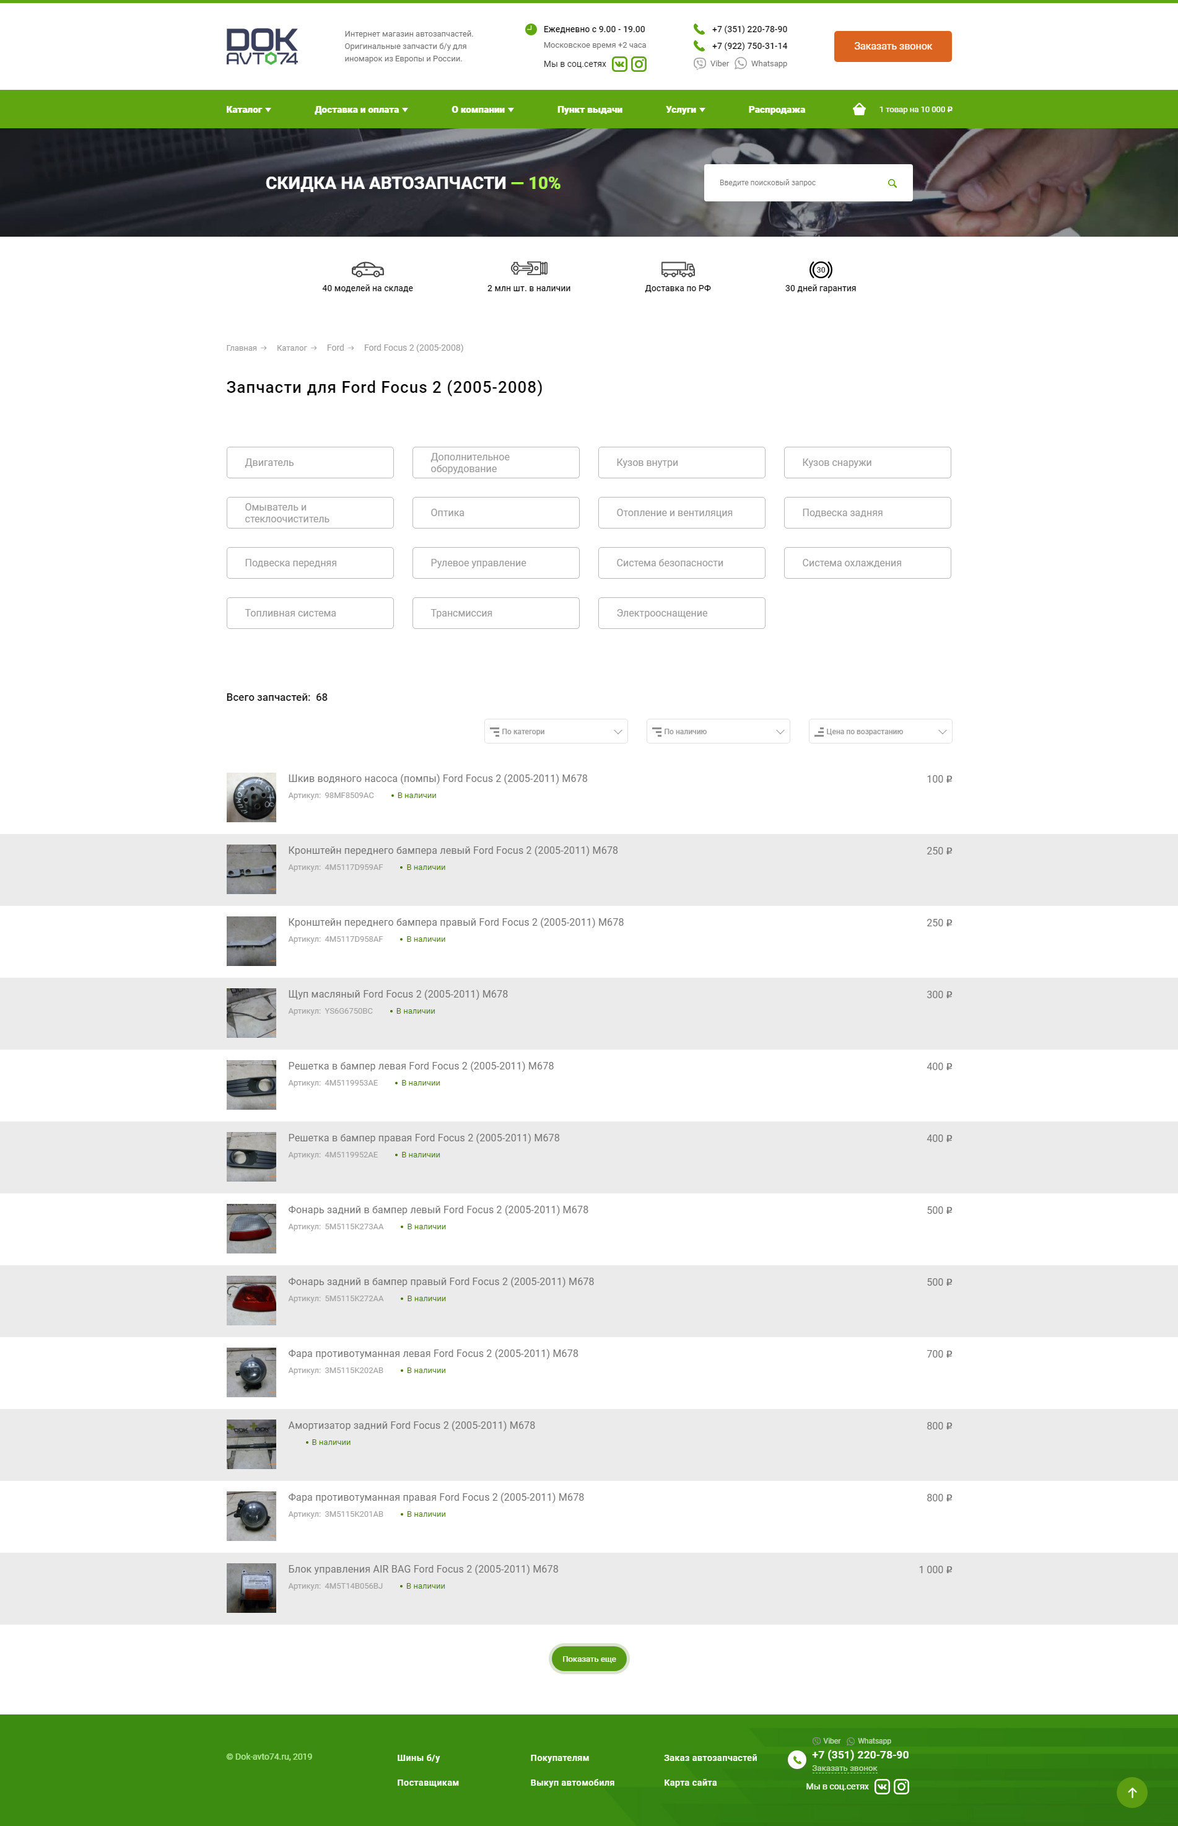Open Фара противотуманная левая product link
Screen dimensions: 1178x1826
pos(433,1353)
